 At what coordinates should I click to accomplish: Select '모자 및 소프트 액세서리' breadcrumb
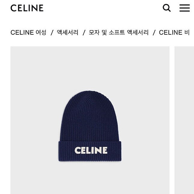[119, 33]
